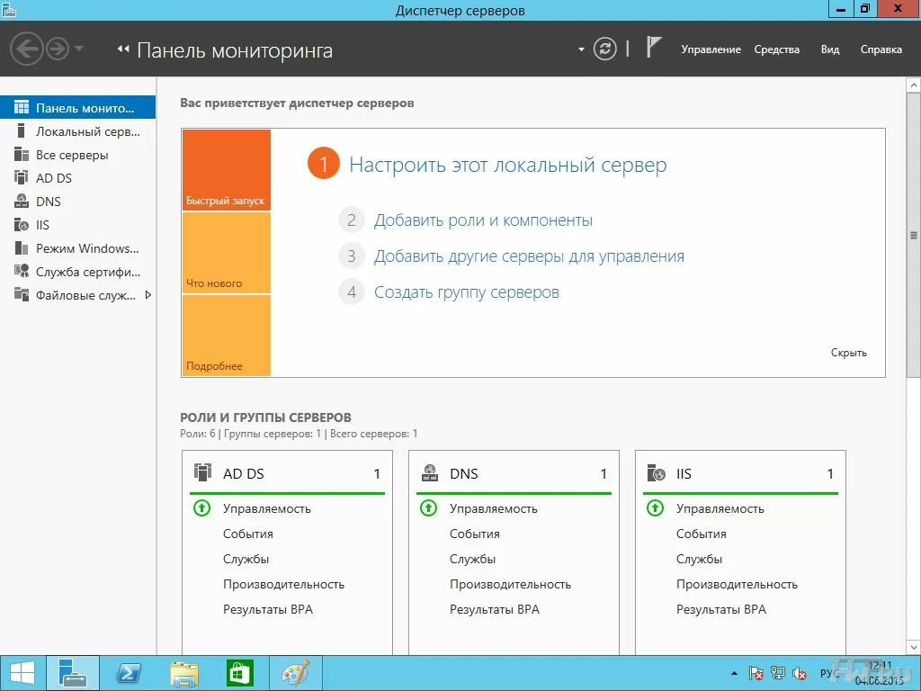This screenshot has width=921, height=691.
Task: Open the Средства menu
Action: [x=776, y=49]
